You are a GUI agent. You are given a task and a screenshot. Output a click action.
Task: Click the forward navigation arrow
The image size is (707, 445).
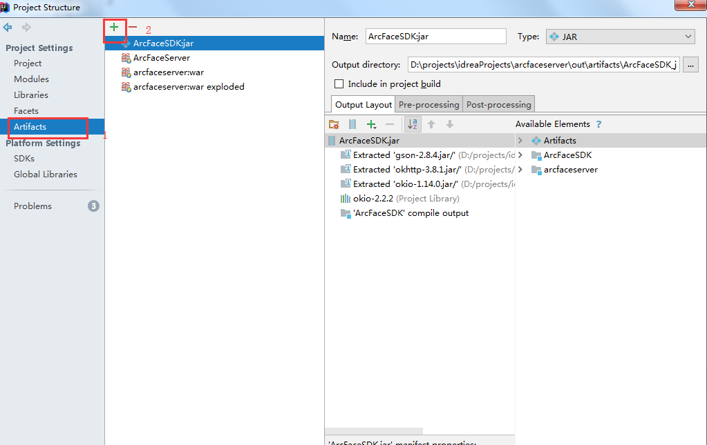[26, 28]
